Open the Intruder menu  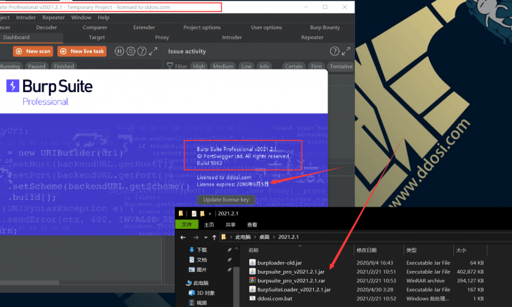tap(26, 17)
